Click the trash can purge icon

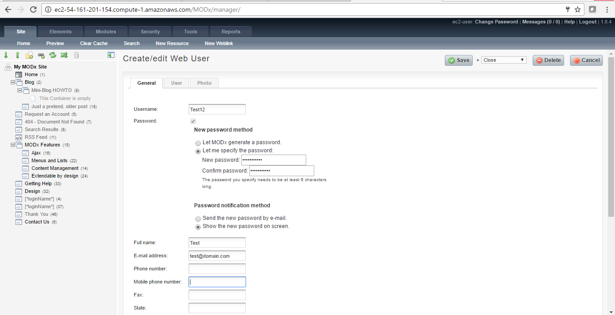[76, 55]
